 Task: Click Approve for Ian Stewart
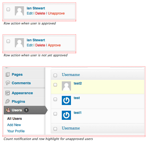pos(54,45)
